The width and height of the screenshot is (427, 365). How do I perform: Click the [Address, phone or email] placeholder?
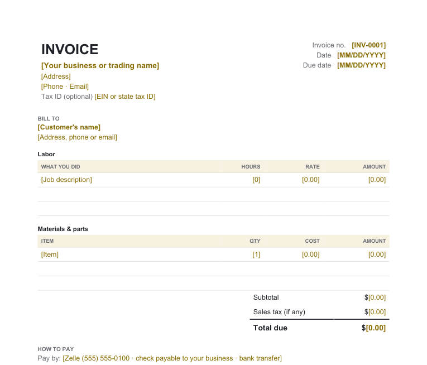pos(78,137)
